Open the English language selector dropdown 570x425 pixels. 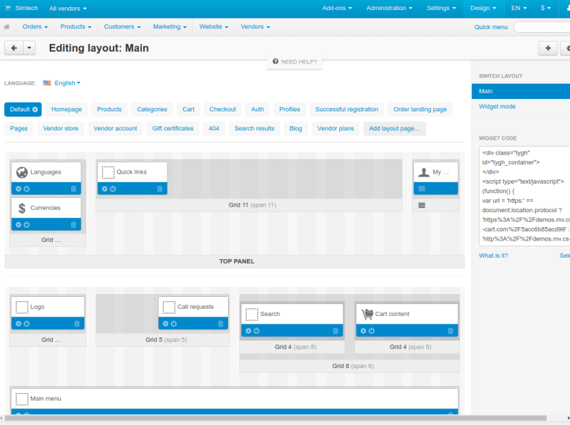coord(66,82)
